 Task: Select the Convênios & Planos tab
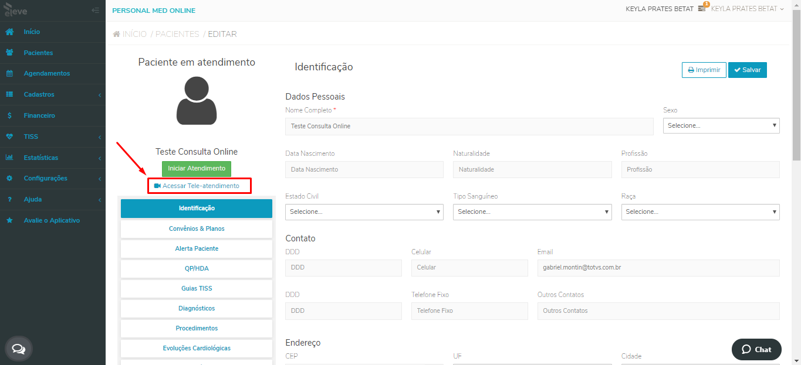coord(197,228)
